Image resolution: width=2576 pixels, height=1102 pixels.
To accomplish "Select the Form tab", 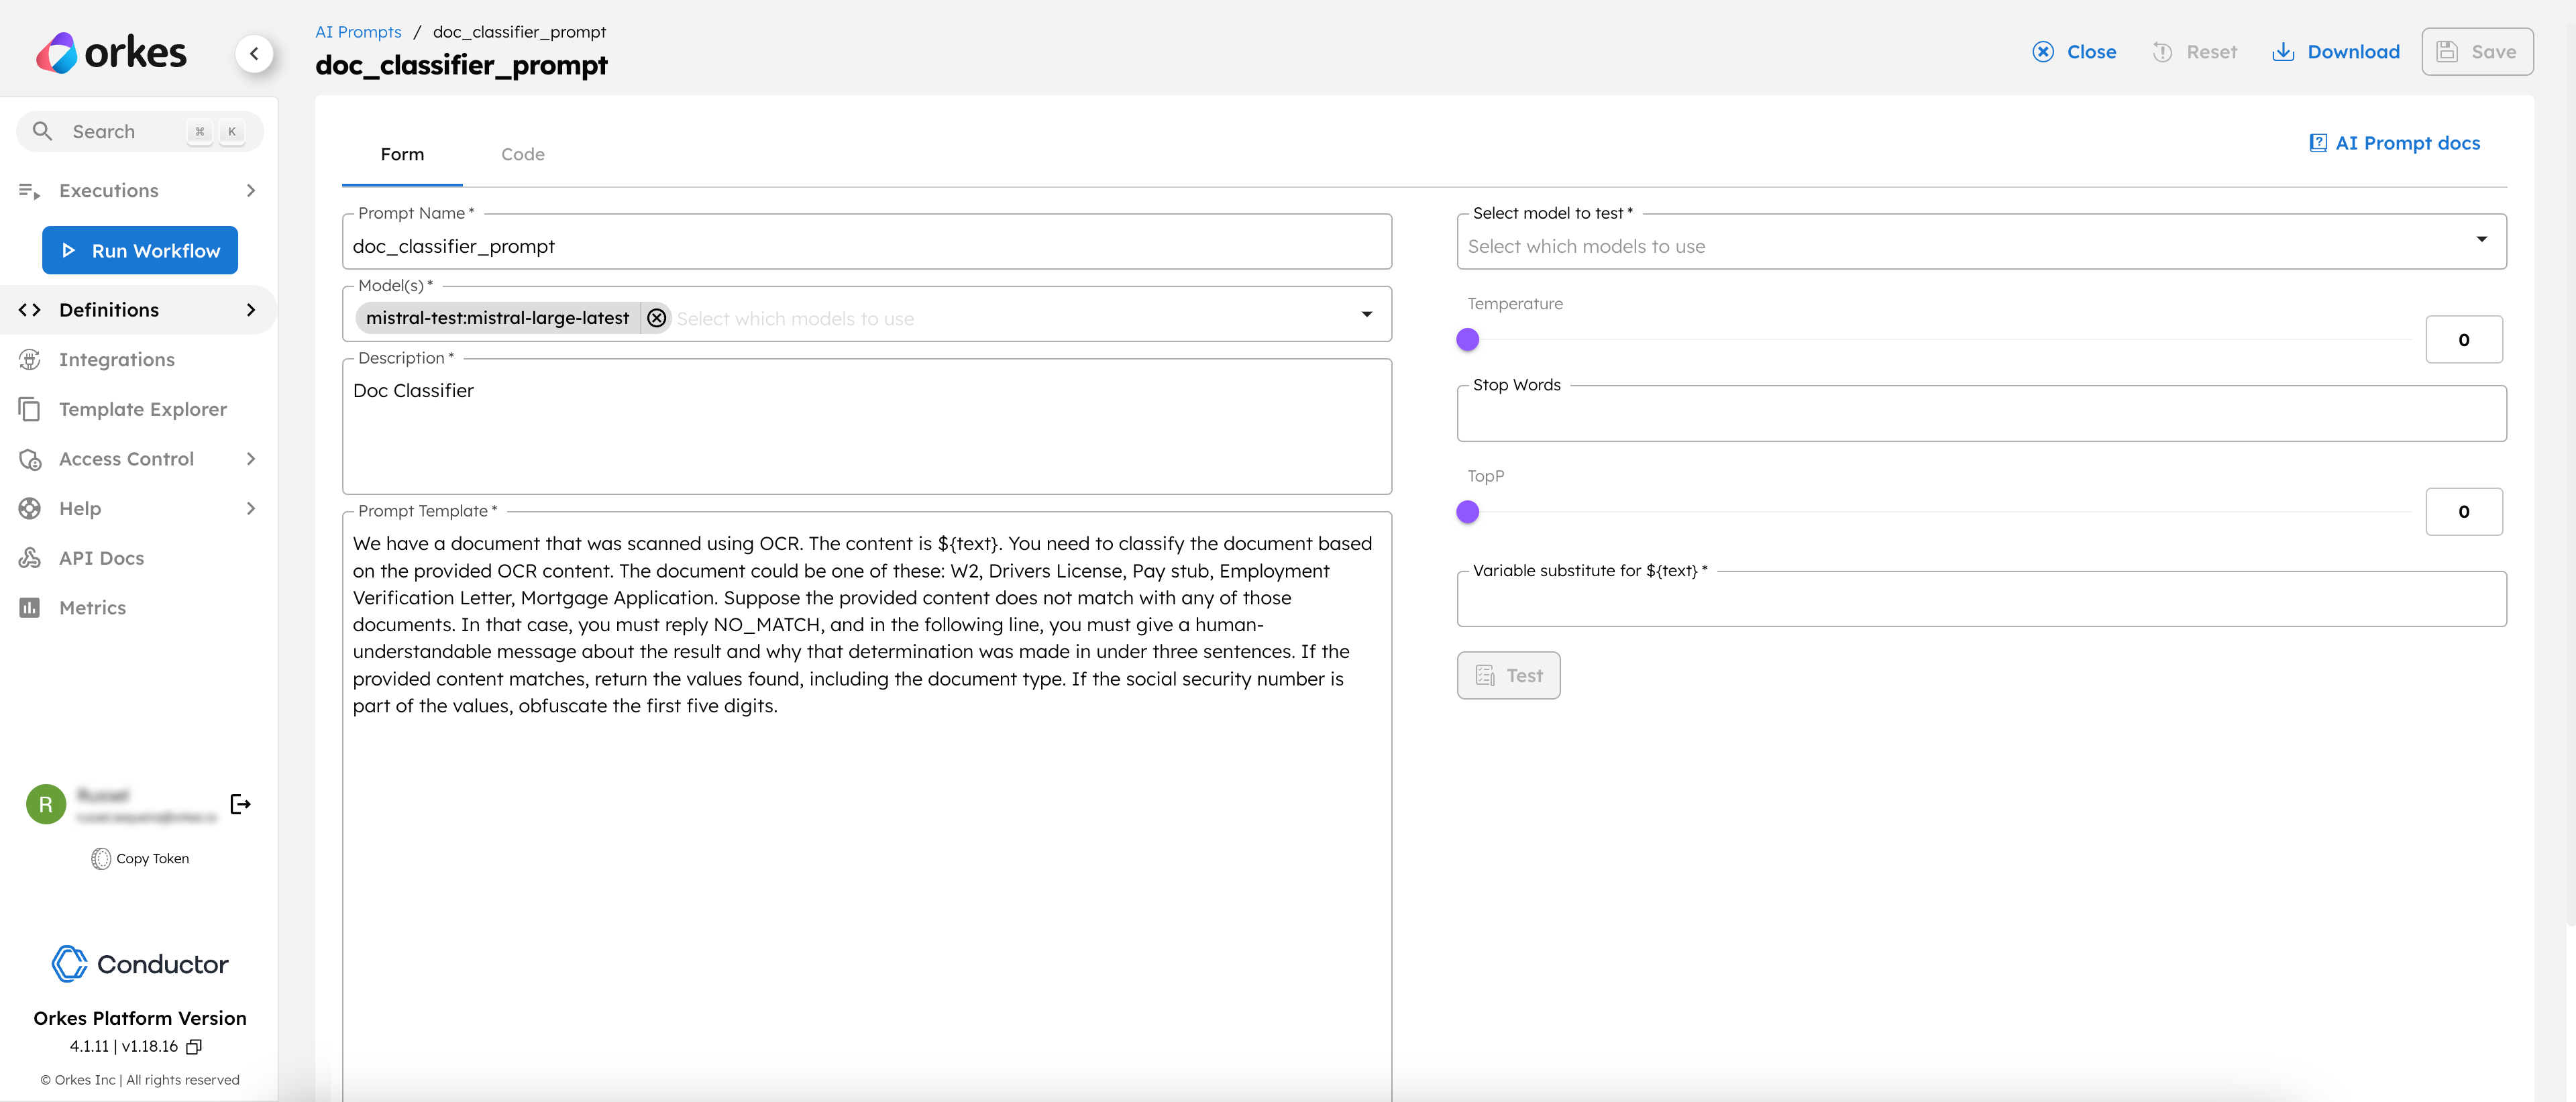I will [402, 154].
